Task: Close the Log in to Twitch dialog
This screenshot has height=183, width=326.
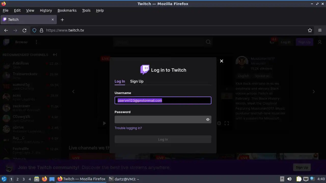Action: [x=222, y=61]
